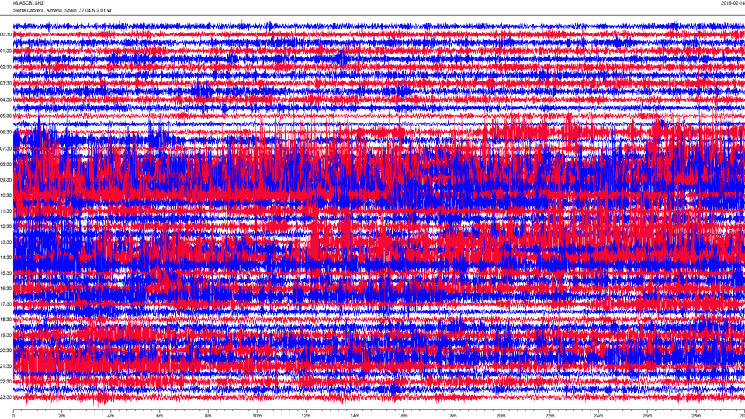Click the 8m tick on the minutes axis
This screenshot has width=745, height=419.
[x=208, y=416]
